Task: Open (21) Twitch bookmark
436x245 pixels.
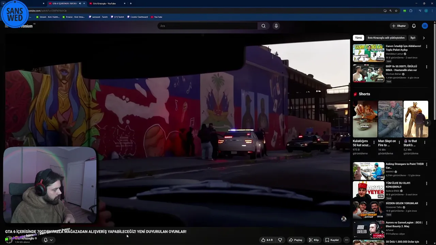Action: (118, 17)
